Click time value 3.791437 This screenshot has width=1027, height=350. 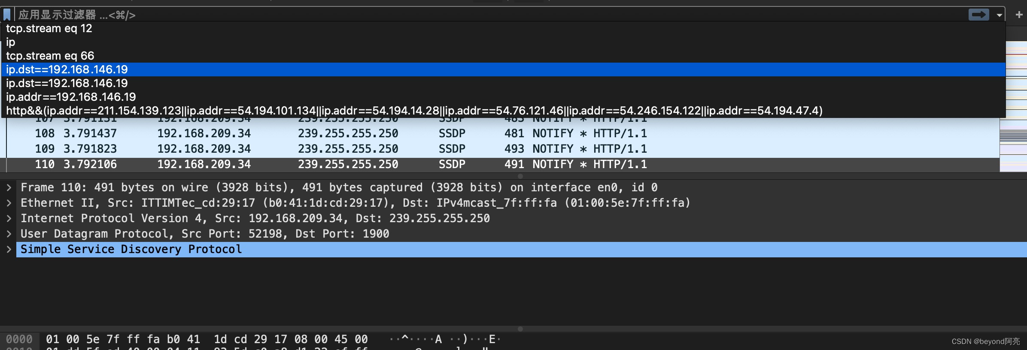point(90,133)
